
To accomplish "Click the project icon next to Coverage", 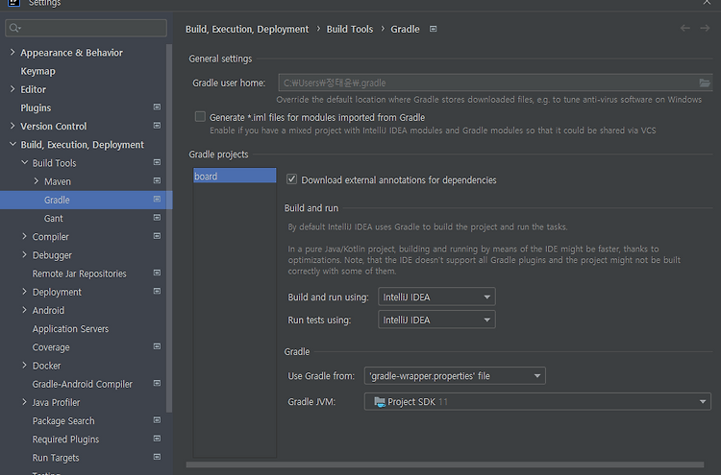I will tap(157, 346).
